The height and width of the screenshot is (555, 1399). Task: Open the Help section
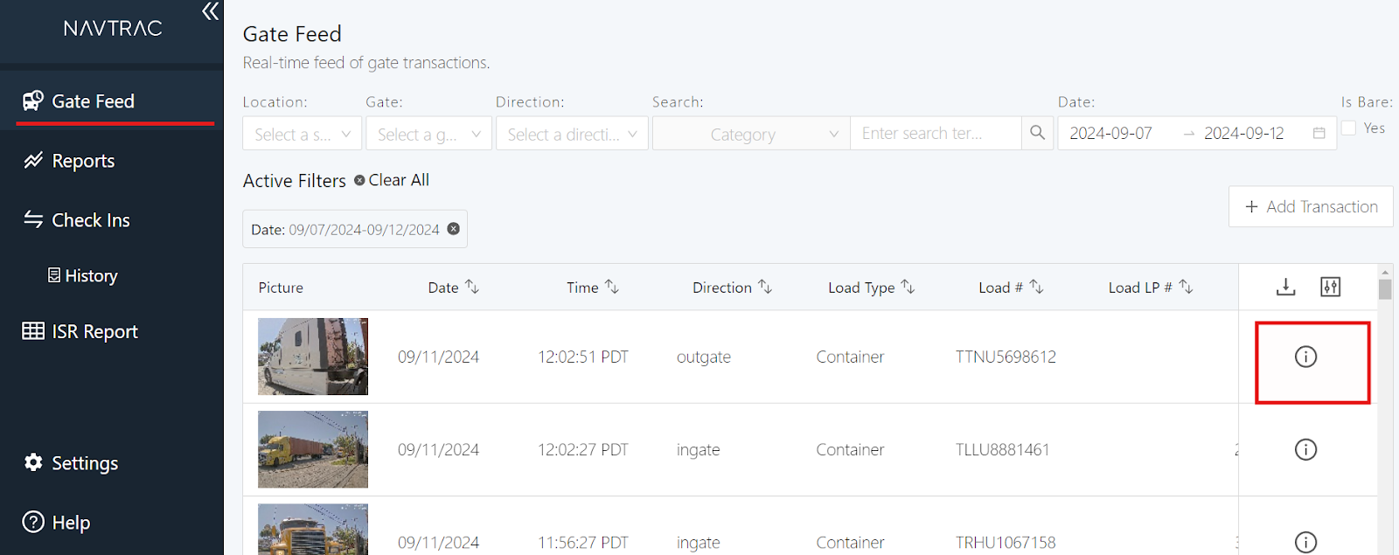(69, 522)
